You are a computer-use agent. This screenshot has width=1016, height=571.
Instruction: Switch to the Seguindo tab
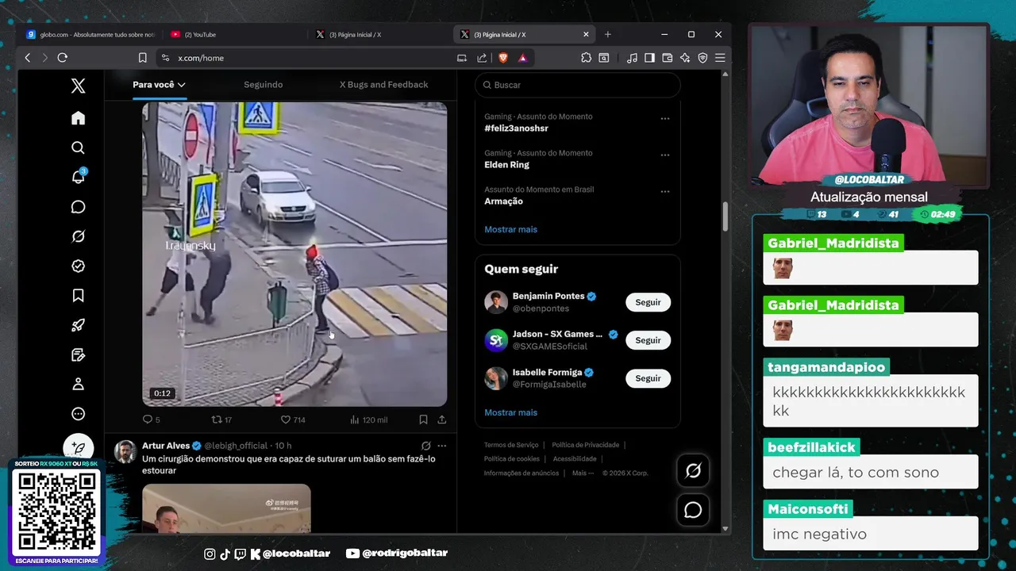[x=263, y=85]
